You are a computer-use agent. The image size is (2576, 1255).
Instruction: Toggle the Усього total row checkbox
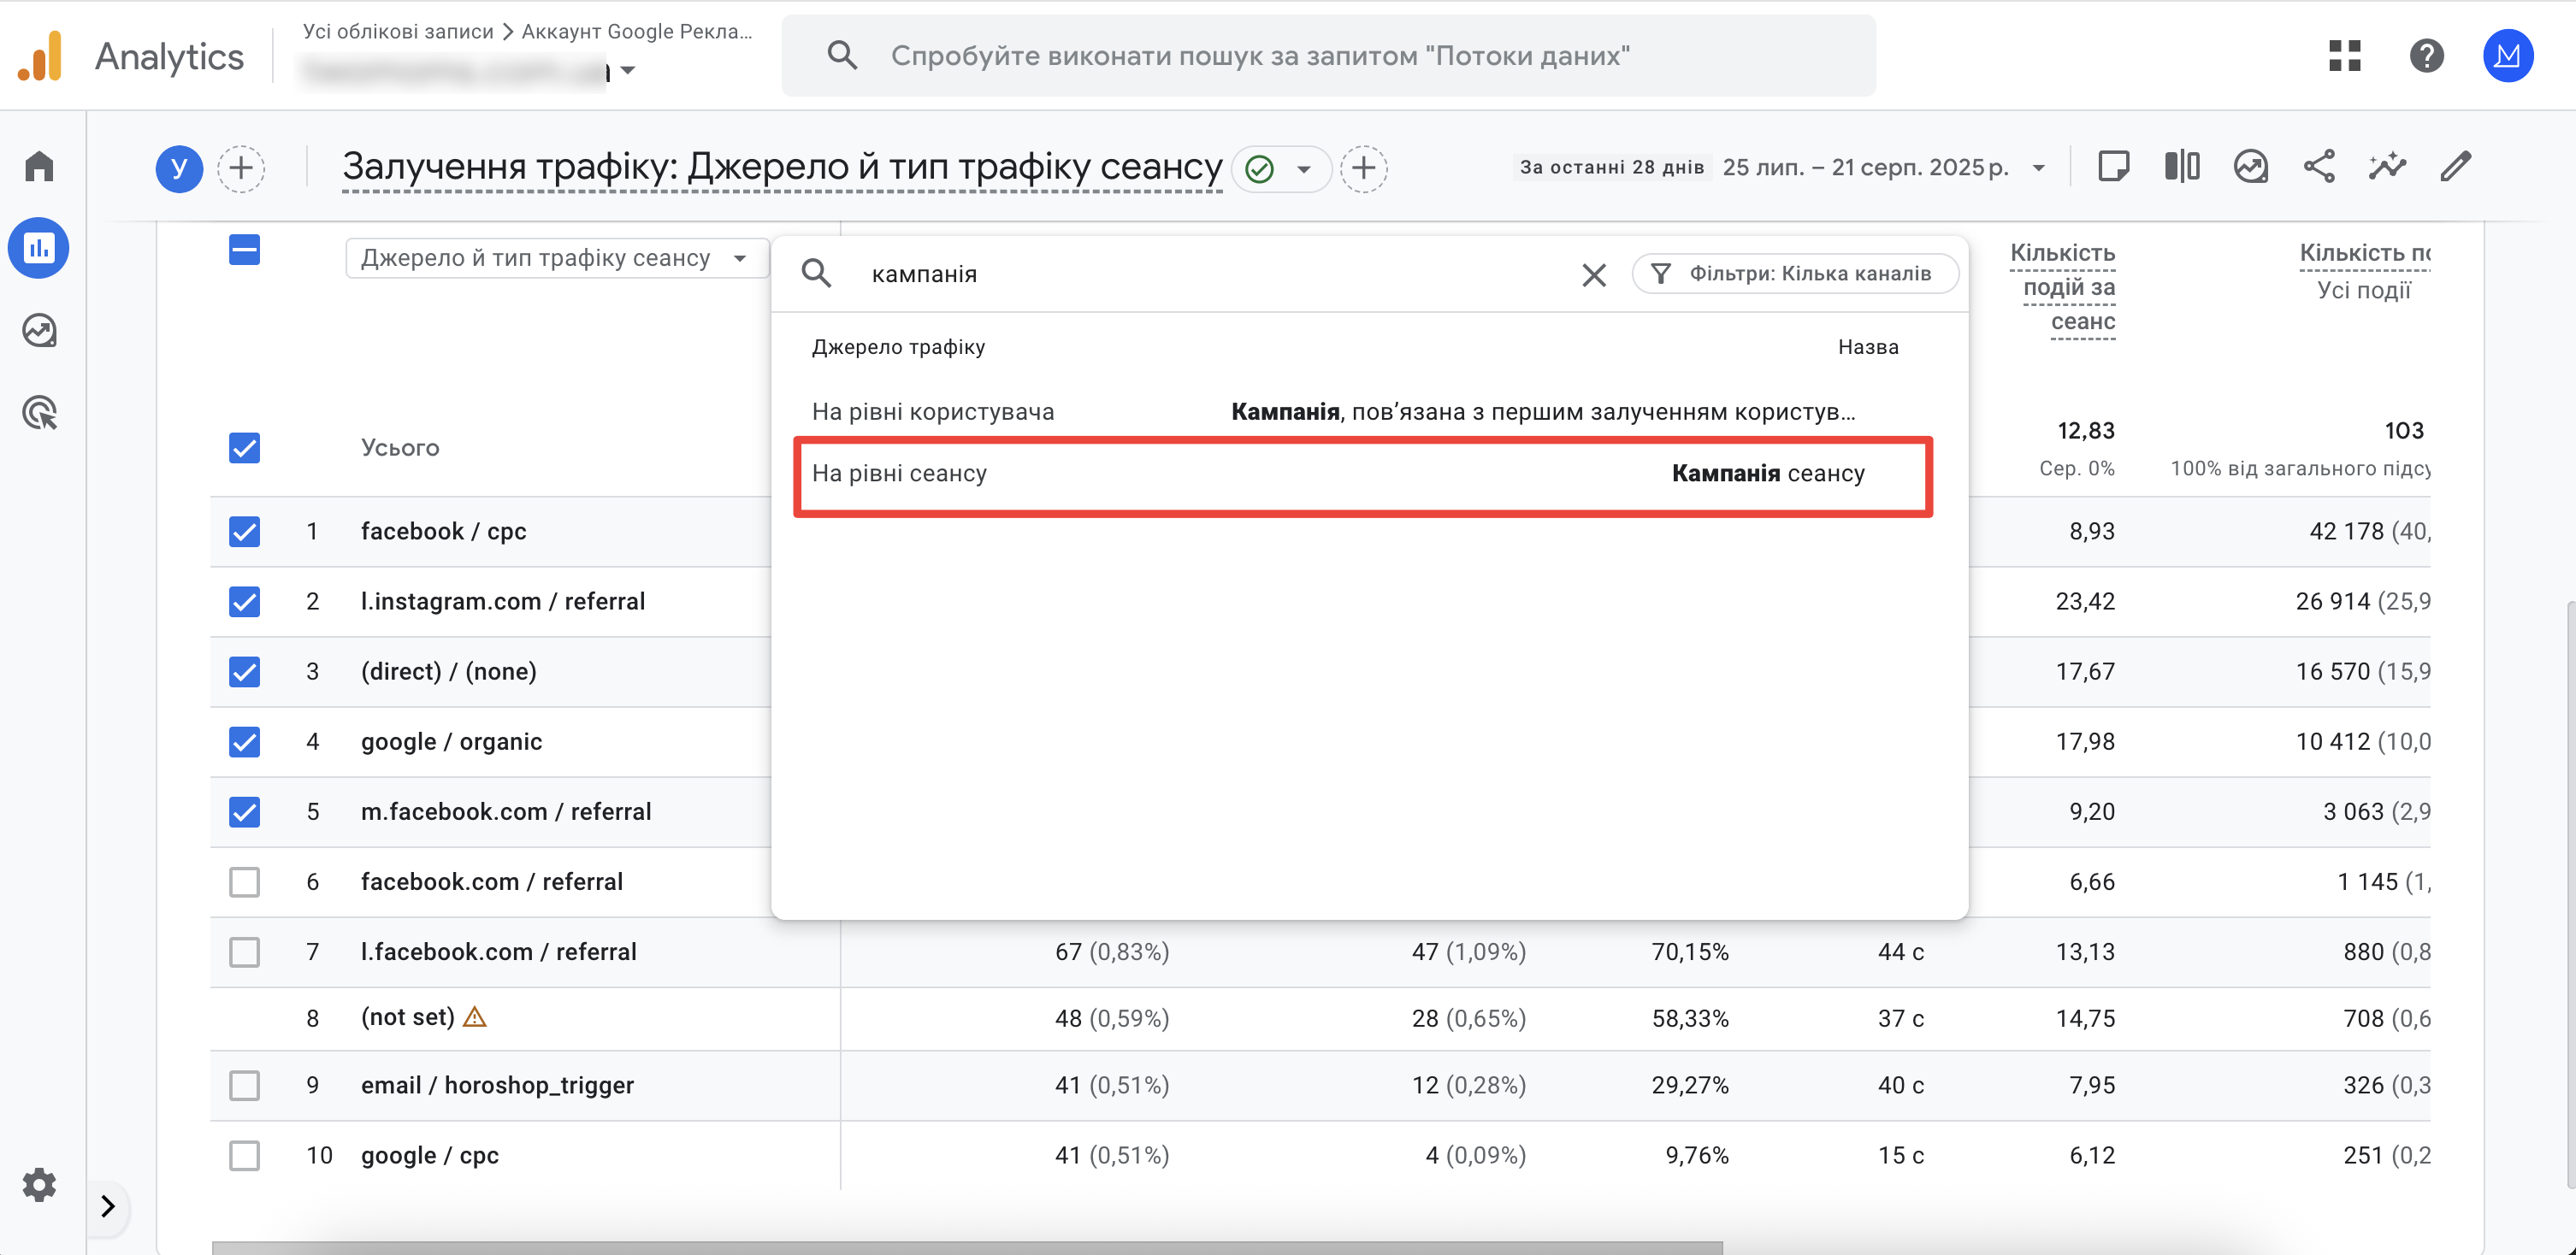(x=244, y=448)
